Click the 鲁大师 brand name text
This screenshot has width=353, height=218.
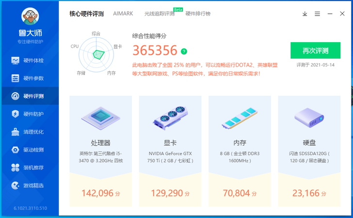(x=31, y=33)
